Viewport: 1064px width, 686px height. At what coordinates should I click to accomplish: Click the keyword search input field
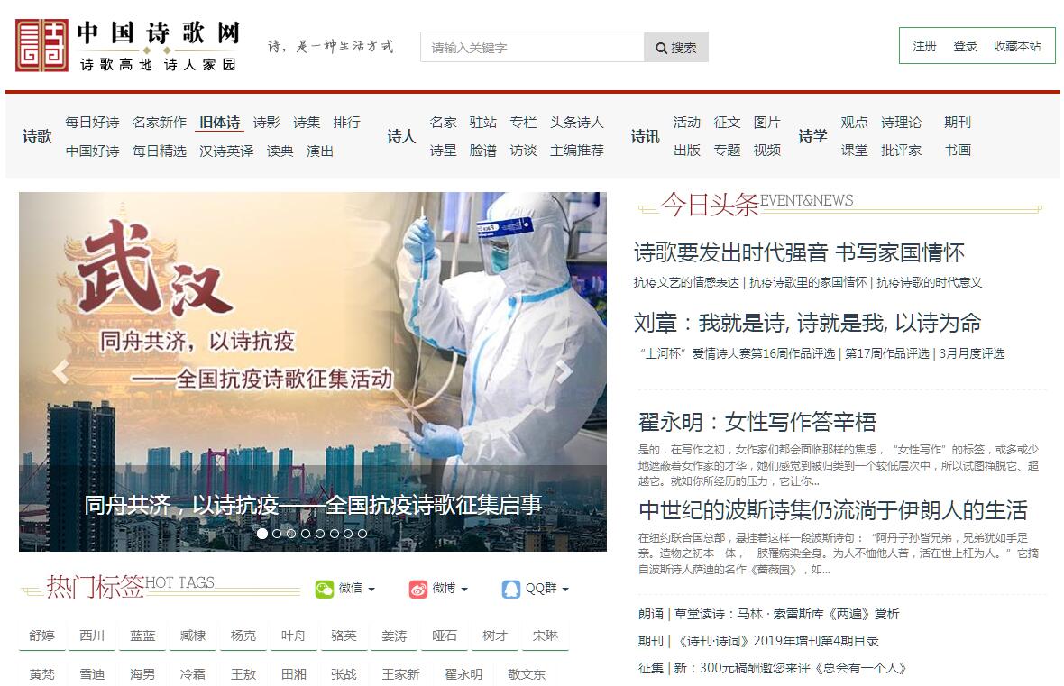point(532,48)
